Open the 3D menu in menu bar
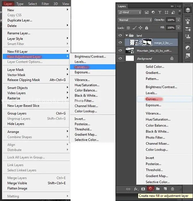The image size is (193, 201). 55,4
